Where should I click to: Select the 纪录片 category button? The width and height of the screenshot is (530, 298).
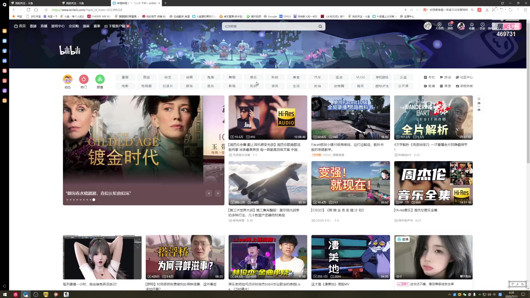(168, 86)
